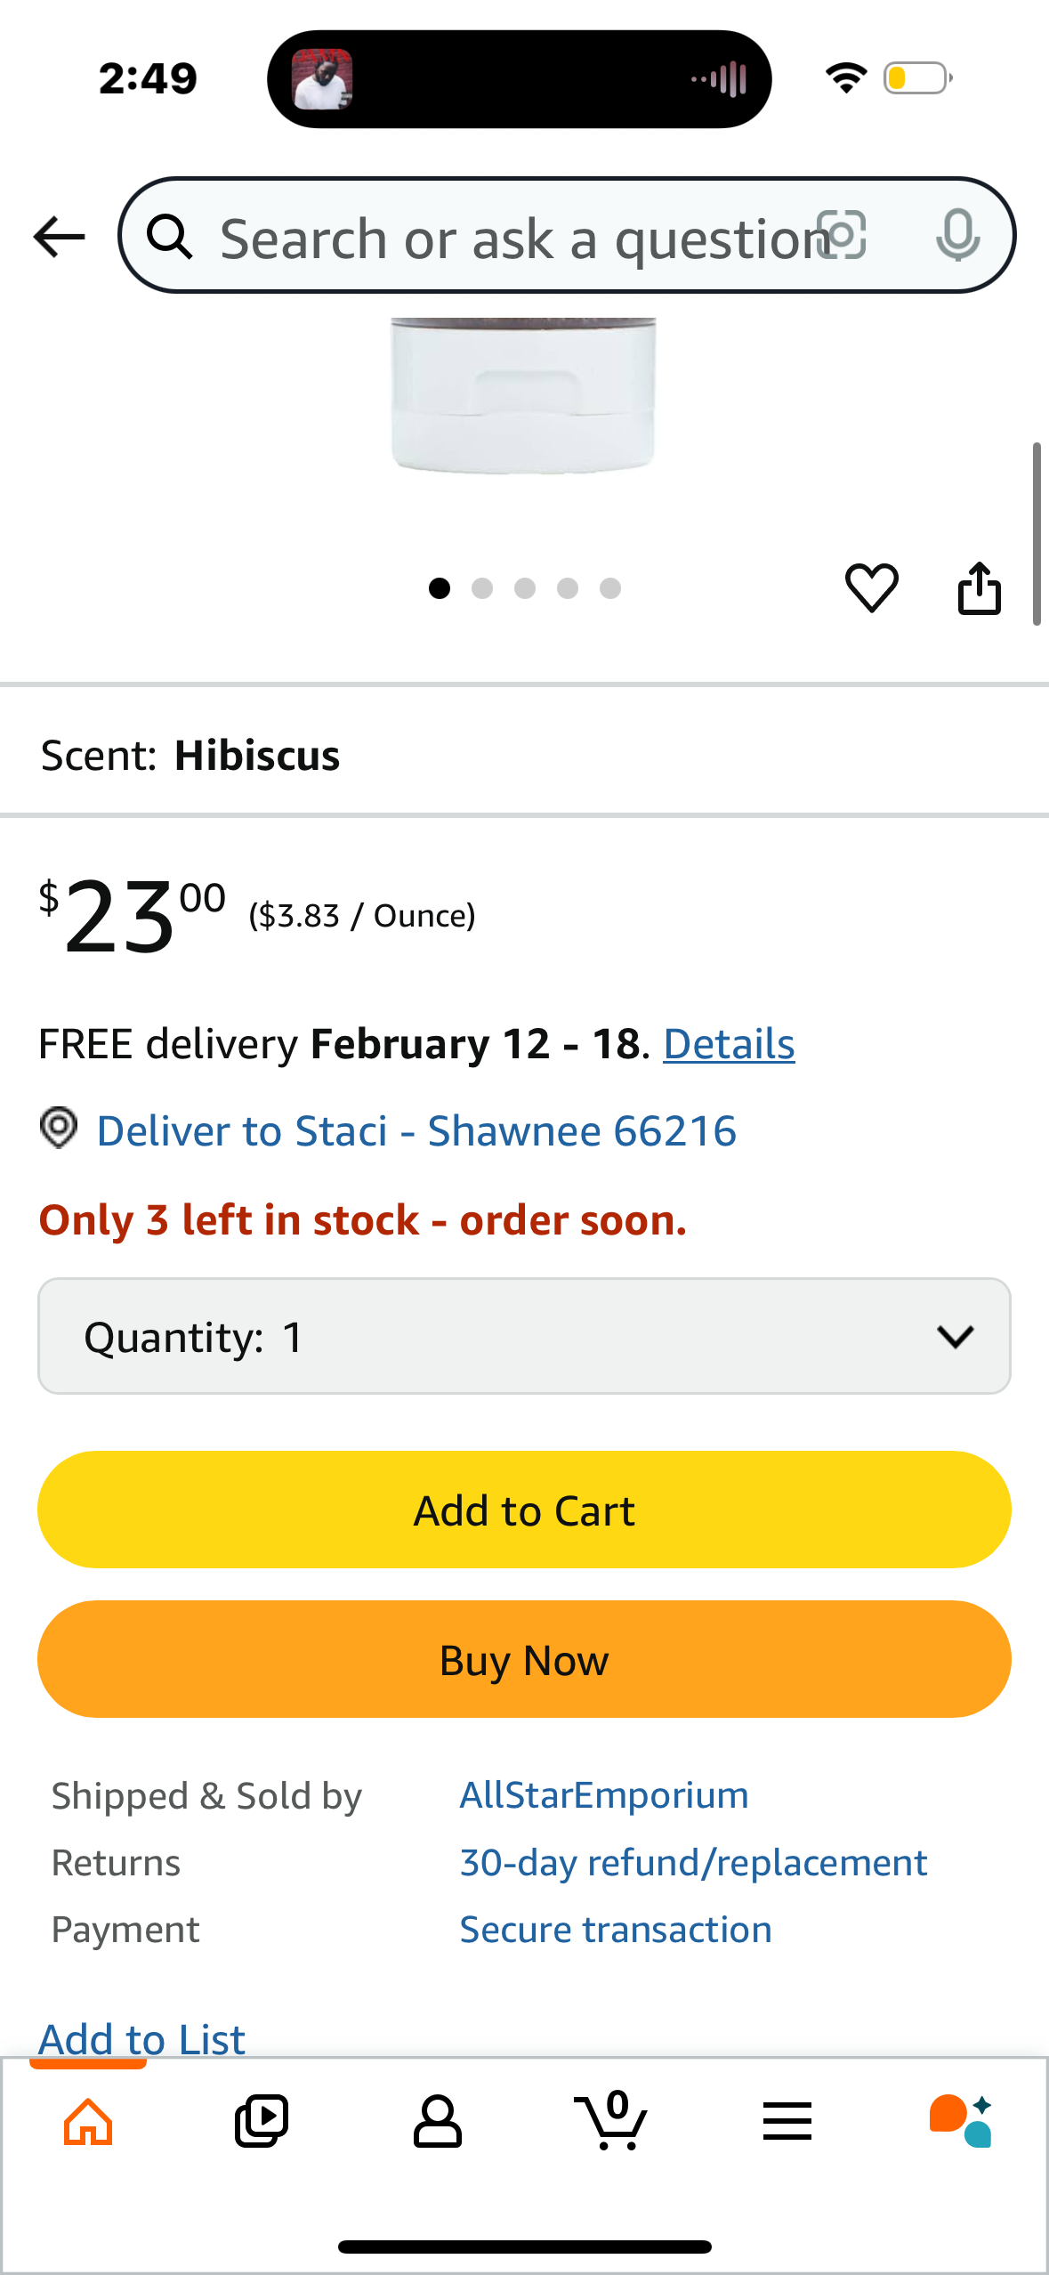Open the share icon
This screenshot has width=1049, height=2275.
(x=979, y=587)
